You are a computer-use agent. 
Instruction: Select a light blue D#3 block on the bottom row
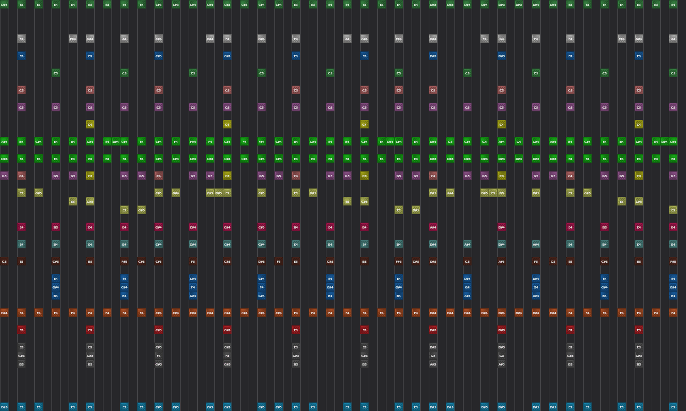(4, 407)
